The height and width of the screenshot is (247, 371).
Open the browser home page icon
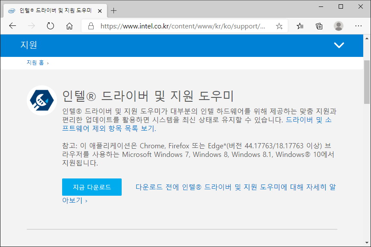[69, 26]
